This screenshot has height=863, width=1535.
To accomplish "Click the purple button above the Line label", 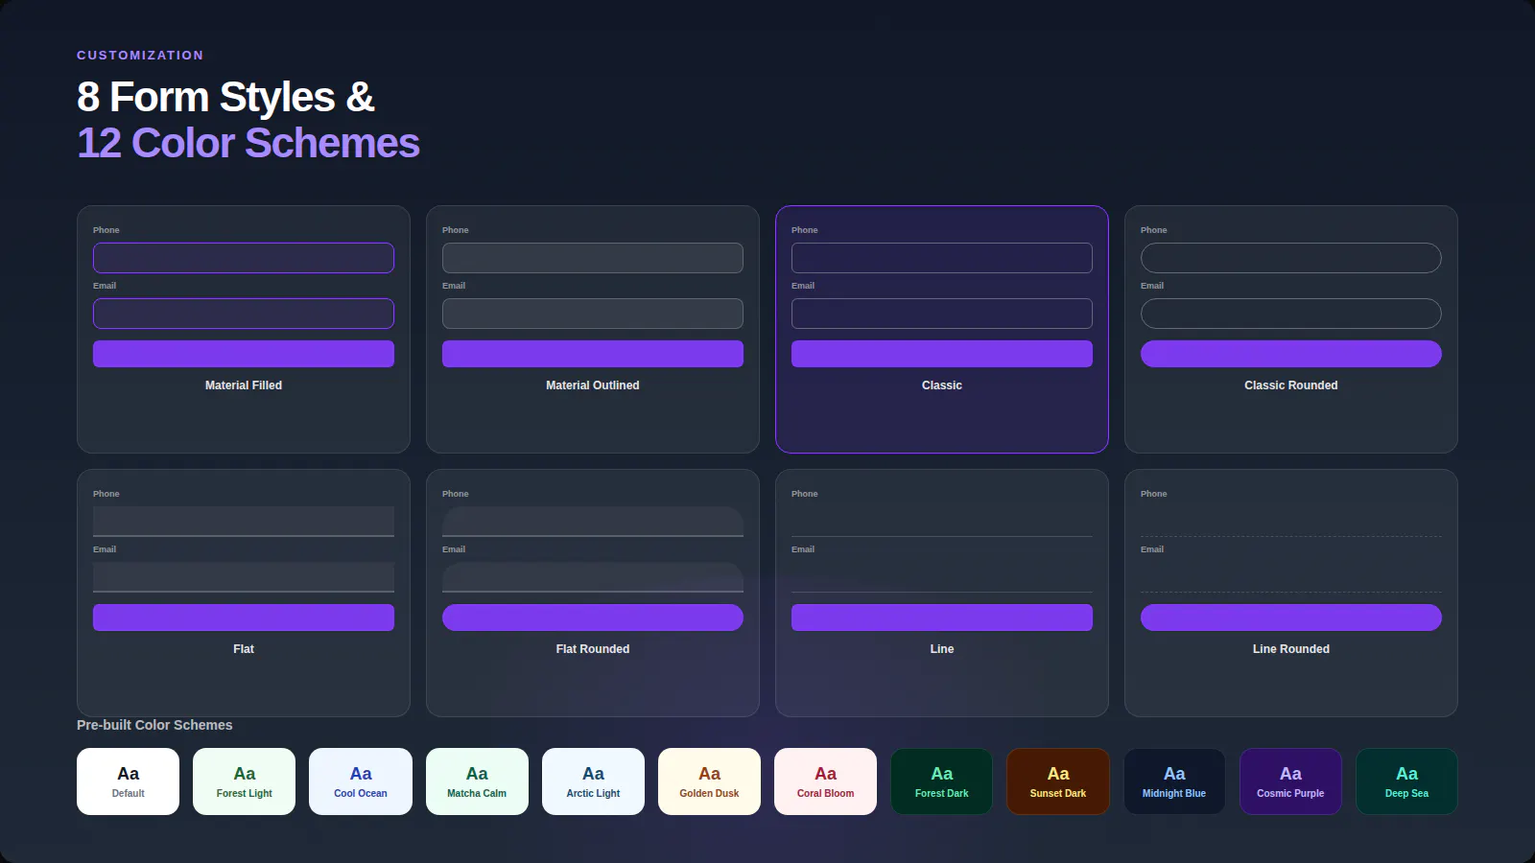I will click(942, 618).
